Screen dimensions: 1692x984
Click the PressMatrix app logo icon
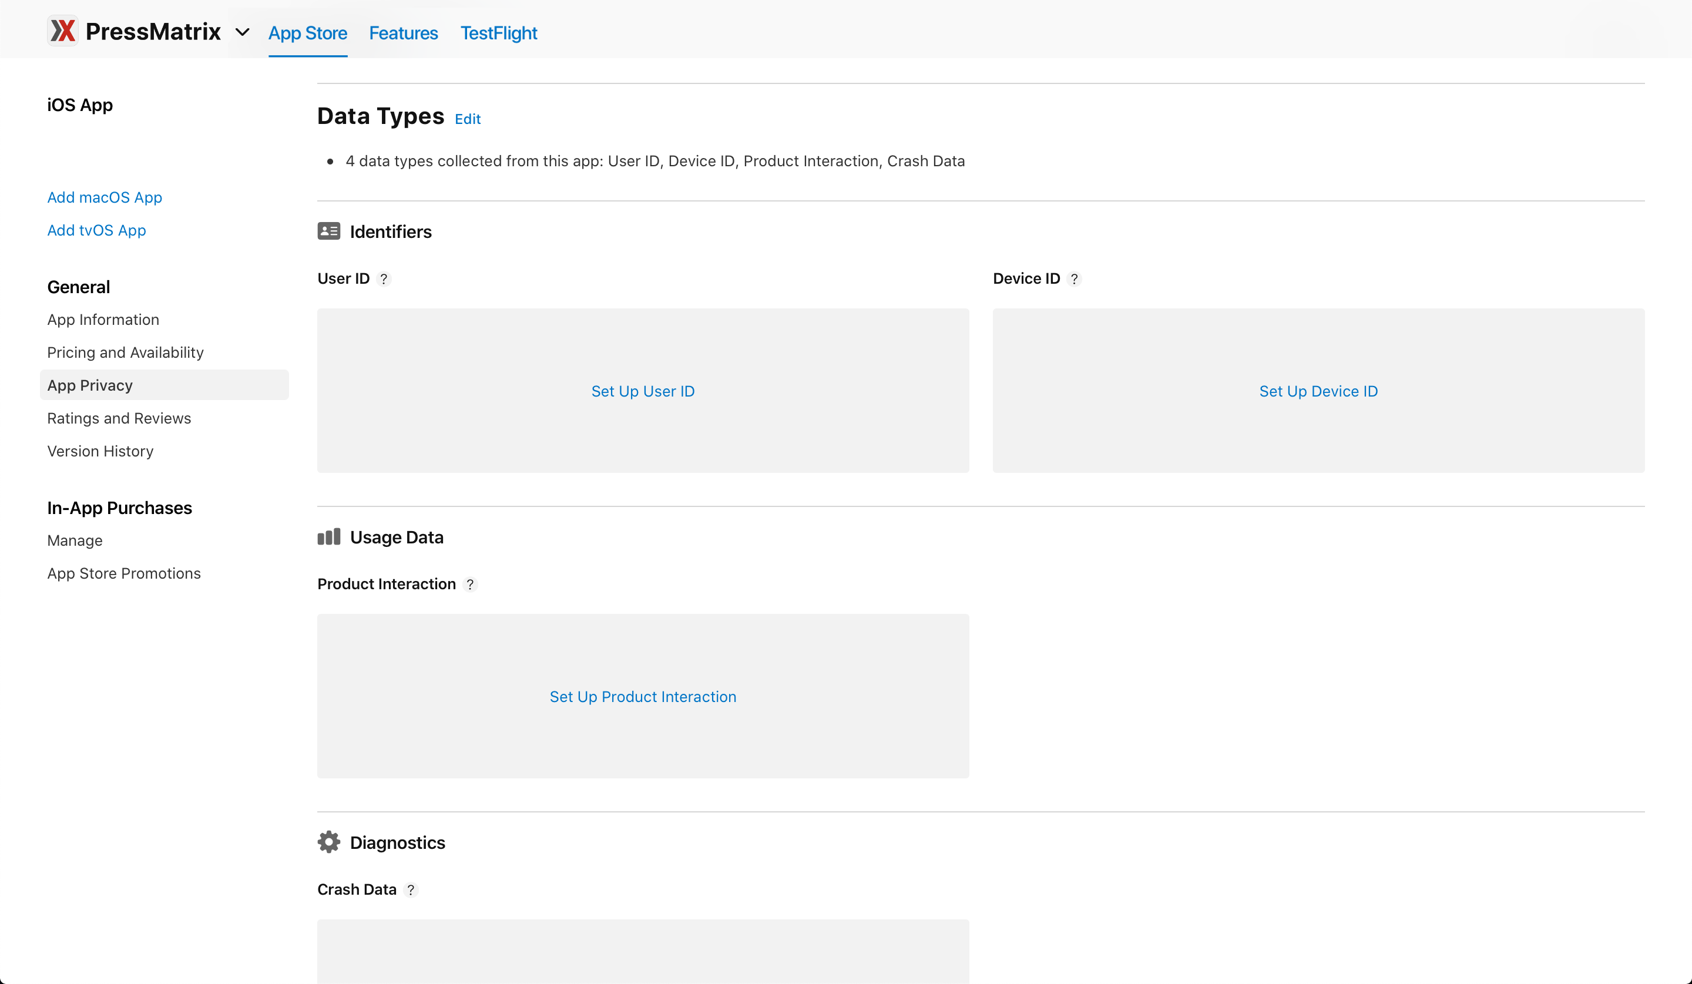[x=63, y=31]
